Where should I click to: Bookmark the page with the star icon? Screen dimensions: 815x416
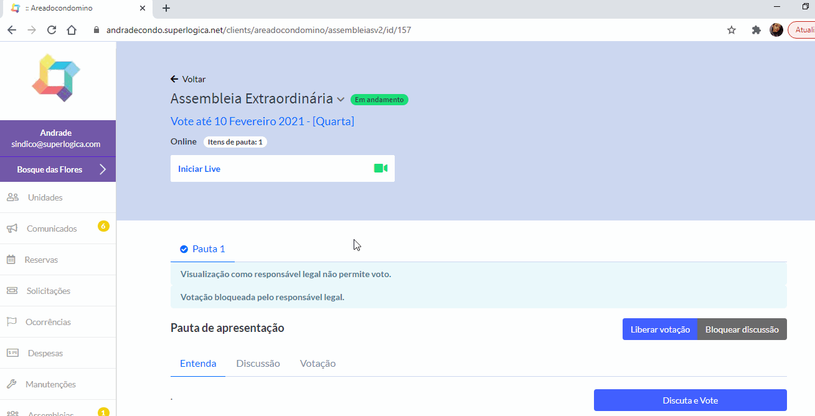[732, 30]
